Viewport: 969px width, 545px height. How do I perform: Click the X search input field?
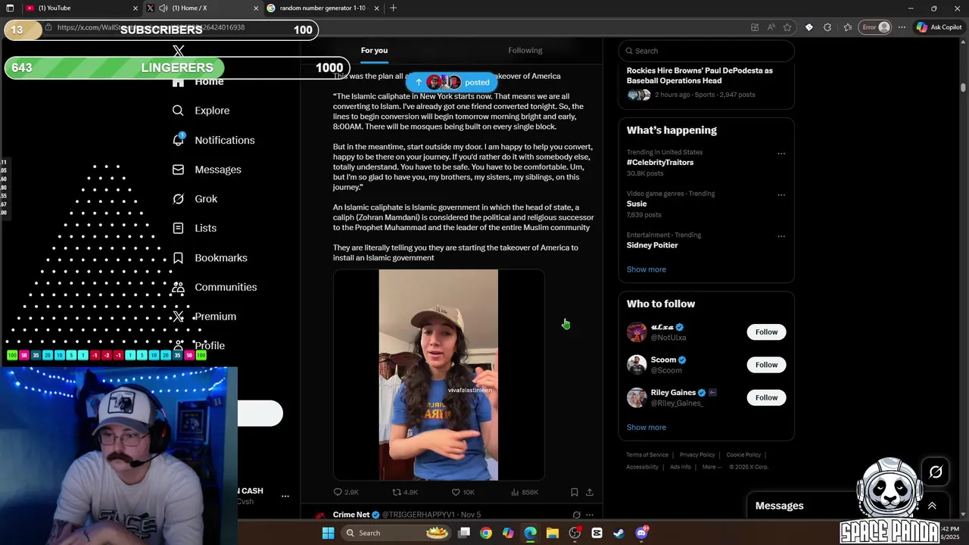(706, 51)
